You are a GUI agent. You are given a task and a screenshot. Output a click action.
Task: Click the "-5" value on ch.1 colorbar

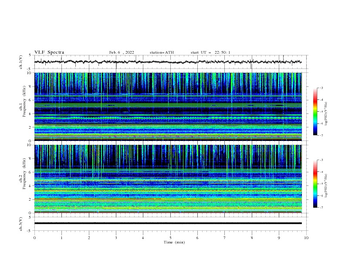pos(321,112)
